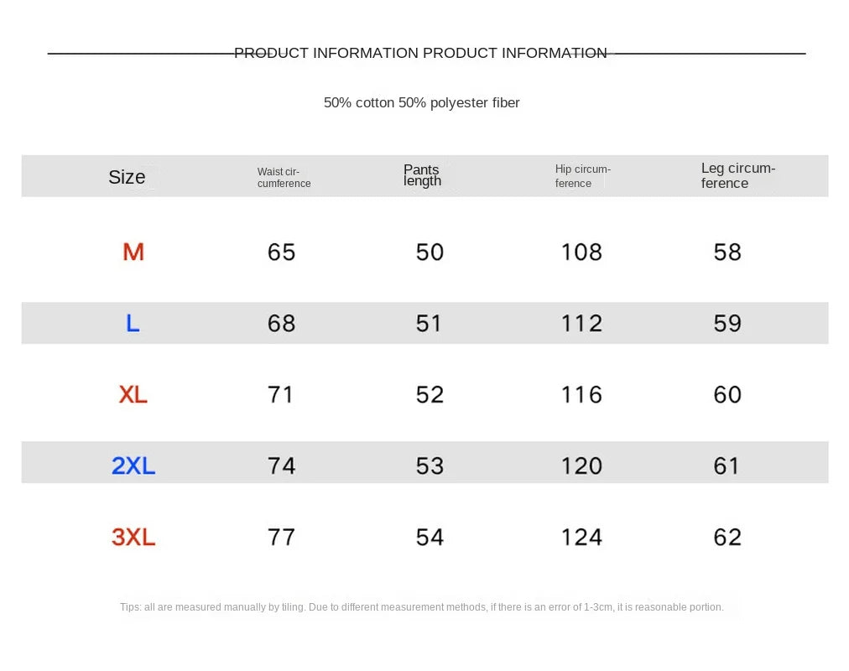This screenshot has width=849, height=671.
Task: Click the blue 2XL size label
Action: pyautogui.click(x=133, y=466)
